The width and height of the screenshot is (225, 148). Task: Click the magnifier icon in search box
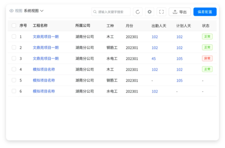(95, 12)
